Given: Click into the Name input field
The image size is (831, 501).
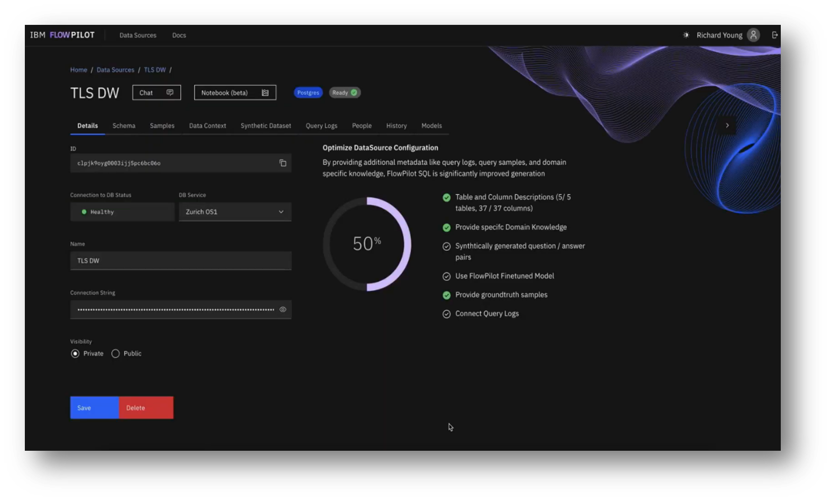Looking at the screenshot, I should (x=181, y=261).
